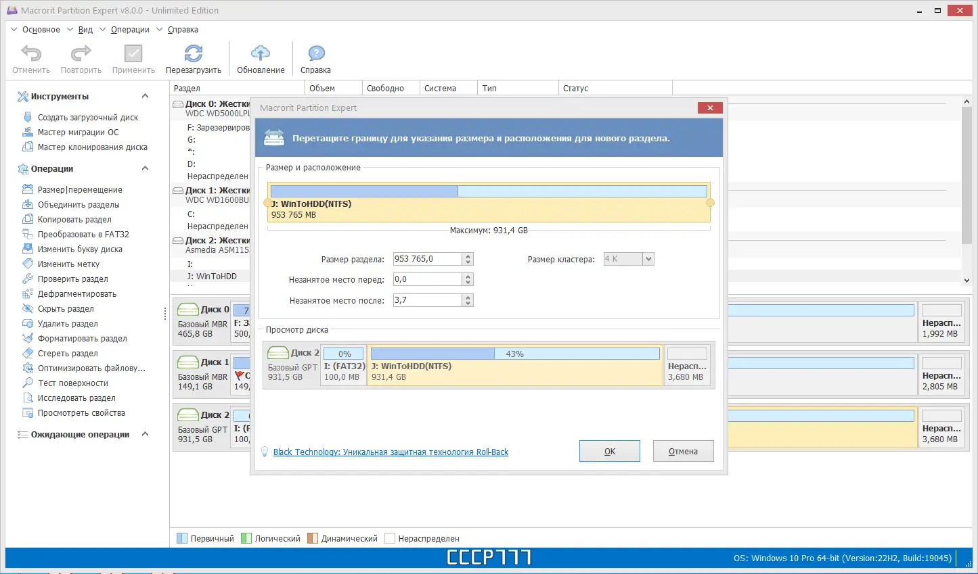Click the Незанятое место после field
This screenshot has width=978, height=574.
tap(428, 300)
